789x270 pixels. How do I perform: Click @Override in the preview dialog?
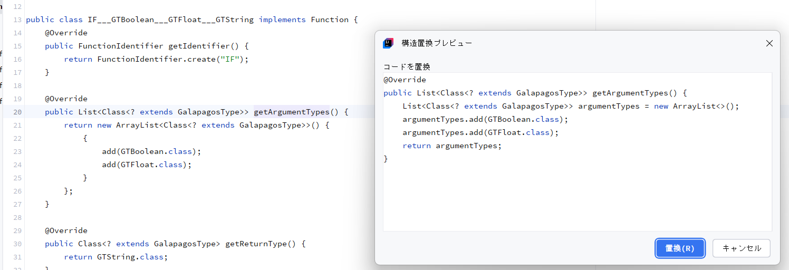pos(405,80)
